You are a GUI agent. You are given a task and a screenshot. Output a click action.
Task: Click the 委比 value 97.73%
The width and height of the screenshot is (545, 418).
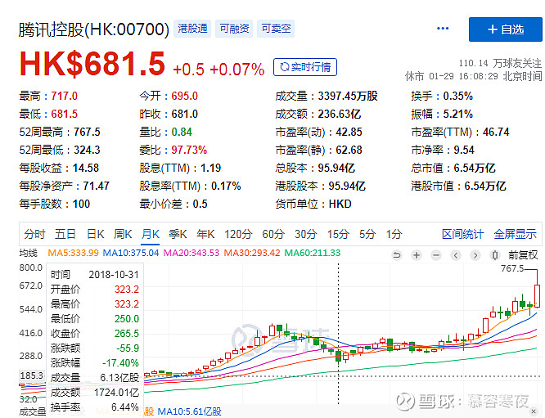tap(189, 151)
